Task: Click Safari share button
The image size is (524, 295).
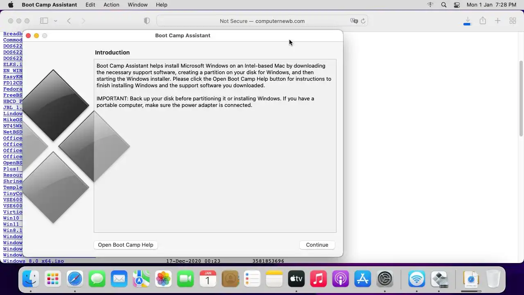Action: click(x=483, y=21)
